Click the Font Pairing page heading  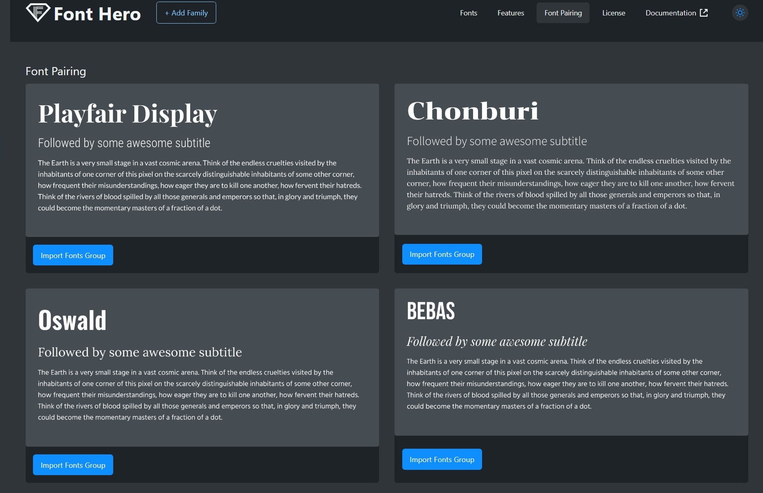pos(56,71)
